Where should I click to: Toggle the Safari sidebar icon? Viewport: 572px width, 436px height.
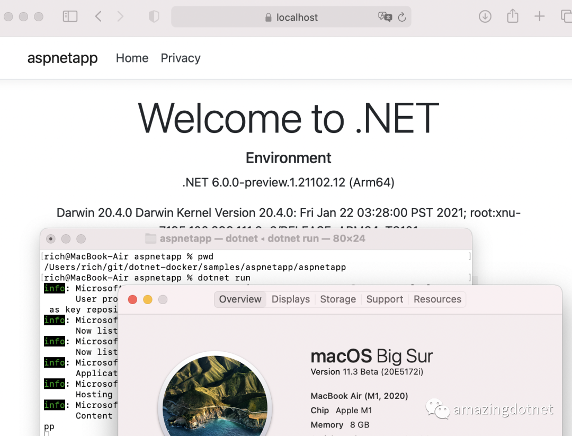70,16
